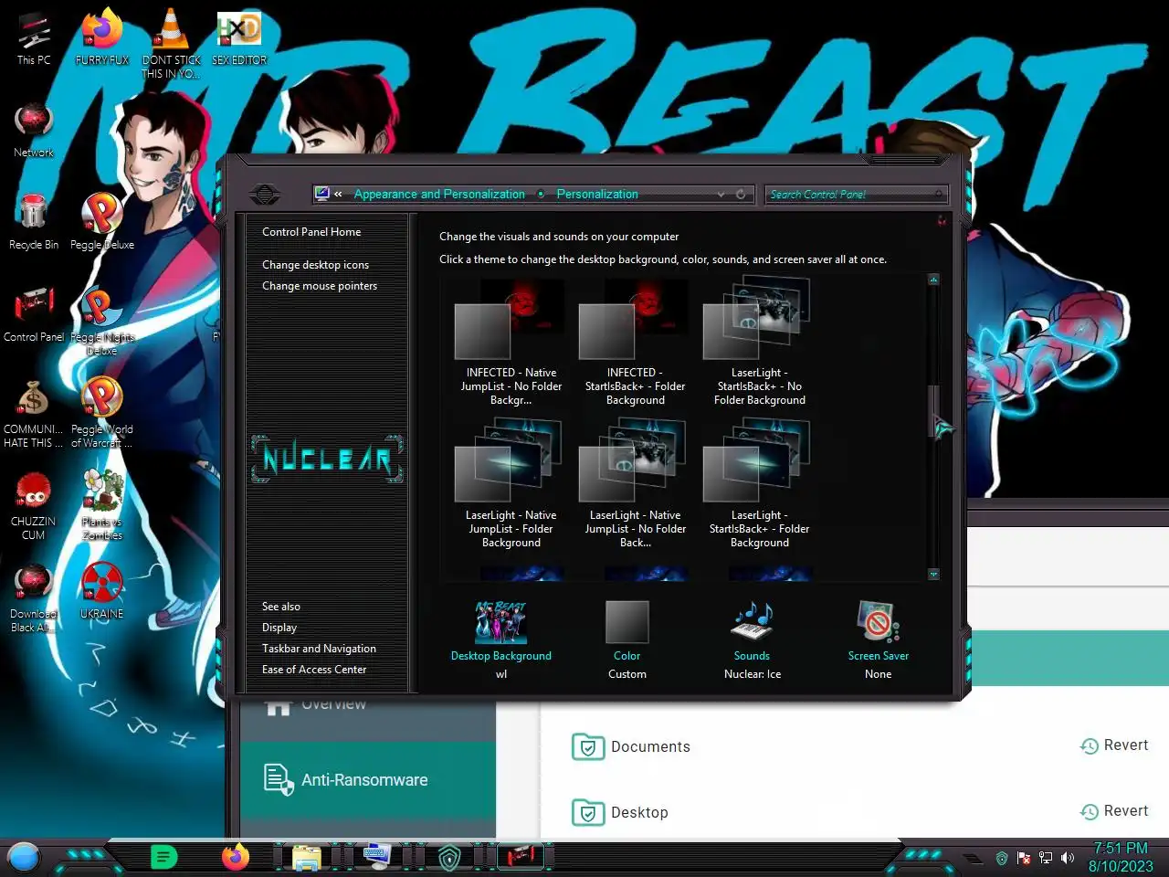Click the help icon in Personalization window
1169x877 pixels.
pyautogui.click(x=942, y=220)
